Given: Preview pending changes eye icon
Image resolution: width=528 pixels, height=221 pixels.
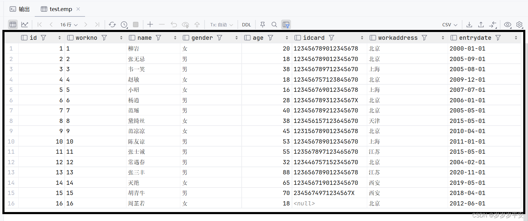Looking at the screenshot, I should [186, 25].
